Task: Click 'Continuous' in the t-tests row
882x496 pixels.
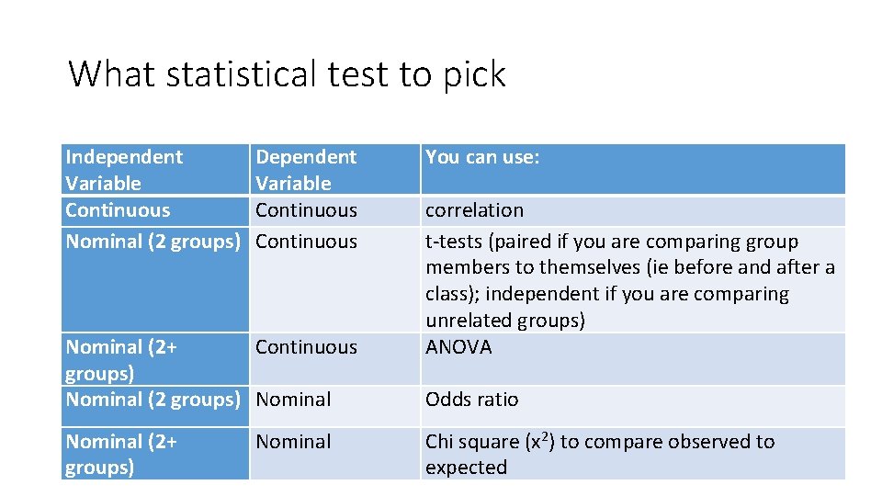Action: (x=306, y=242)
